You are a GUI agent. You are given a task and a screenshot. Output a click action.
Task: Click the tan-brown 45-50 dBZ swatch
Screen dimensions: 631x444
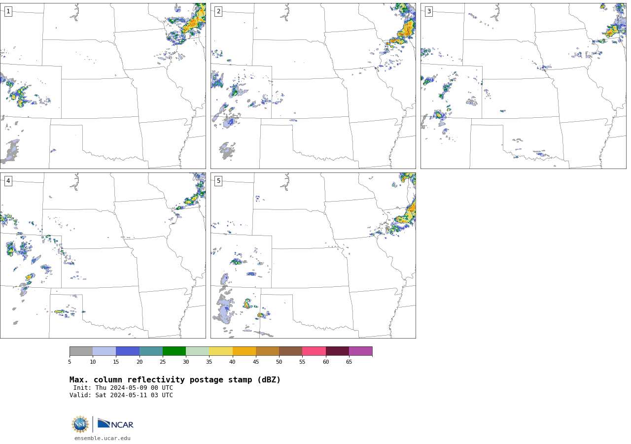(267, 351)
